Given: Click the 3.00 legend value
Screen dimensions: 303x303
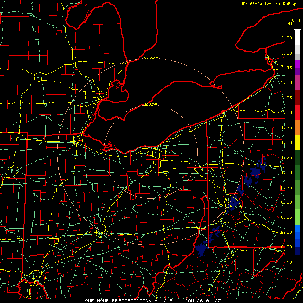Looking at the screenshot, I should 287,53.
